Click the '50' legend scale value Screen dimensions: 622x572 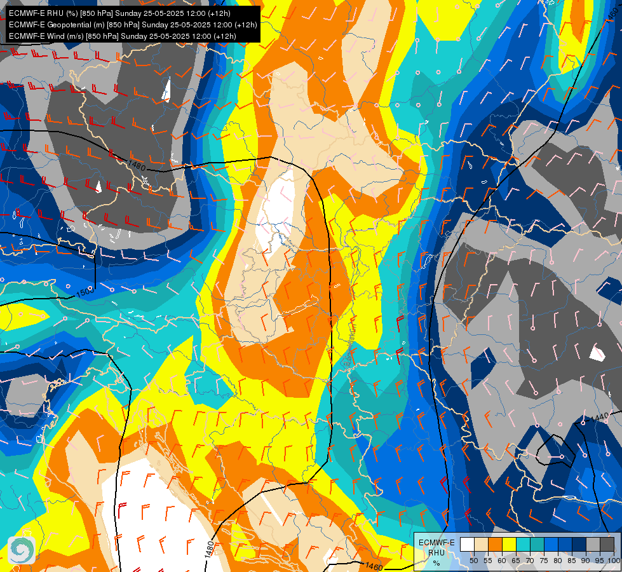coord(473,561)
